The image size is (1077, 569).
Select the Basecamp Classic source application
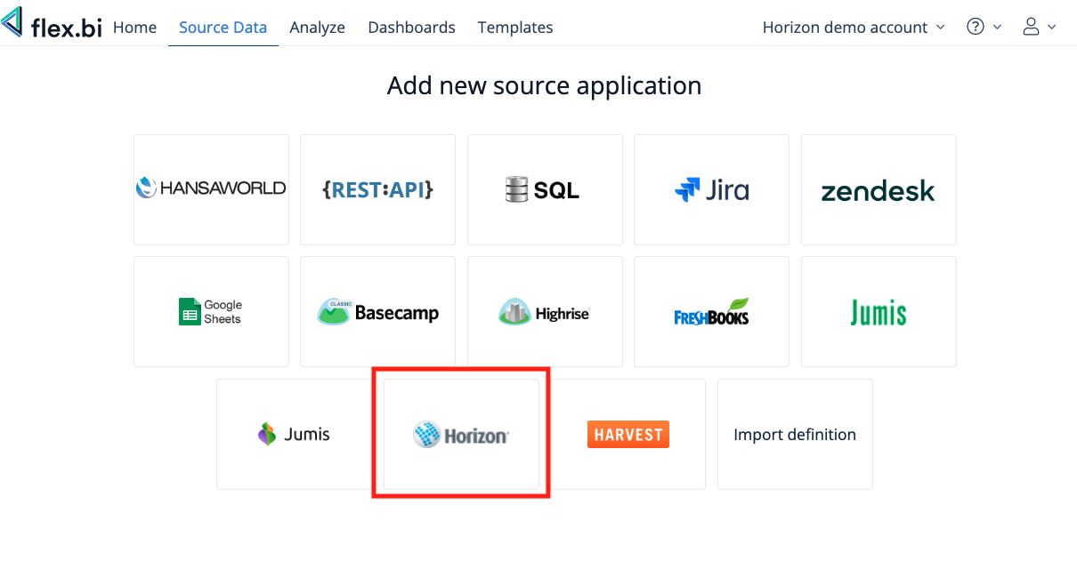click(x=377, y=311)
